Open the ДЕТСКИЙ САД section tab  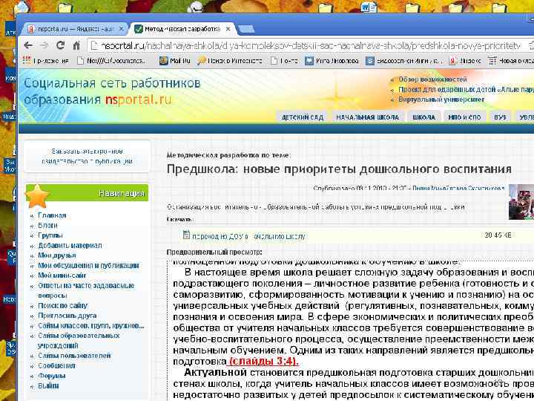pyautogui.click(x=302, y=117)
